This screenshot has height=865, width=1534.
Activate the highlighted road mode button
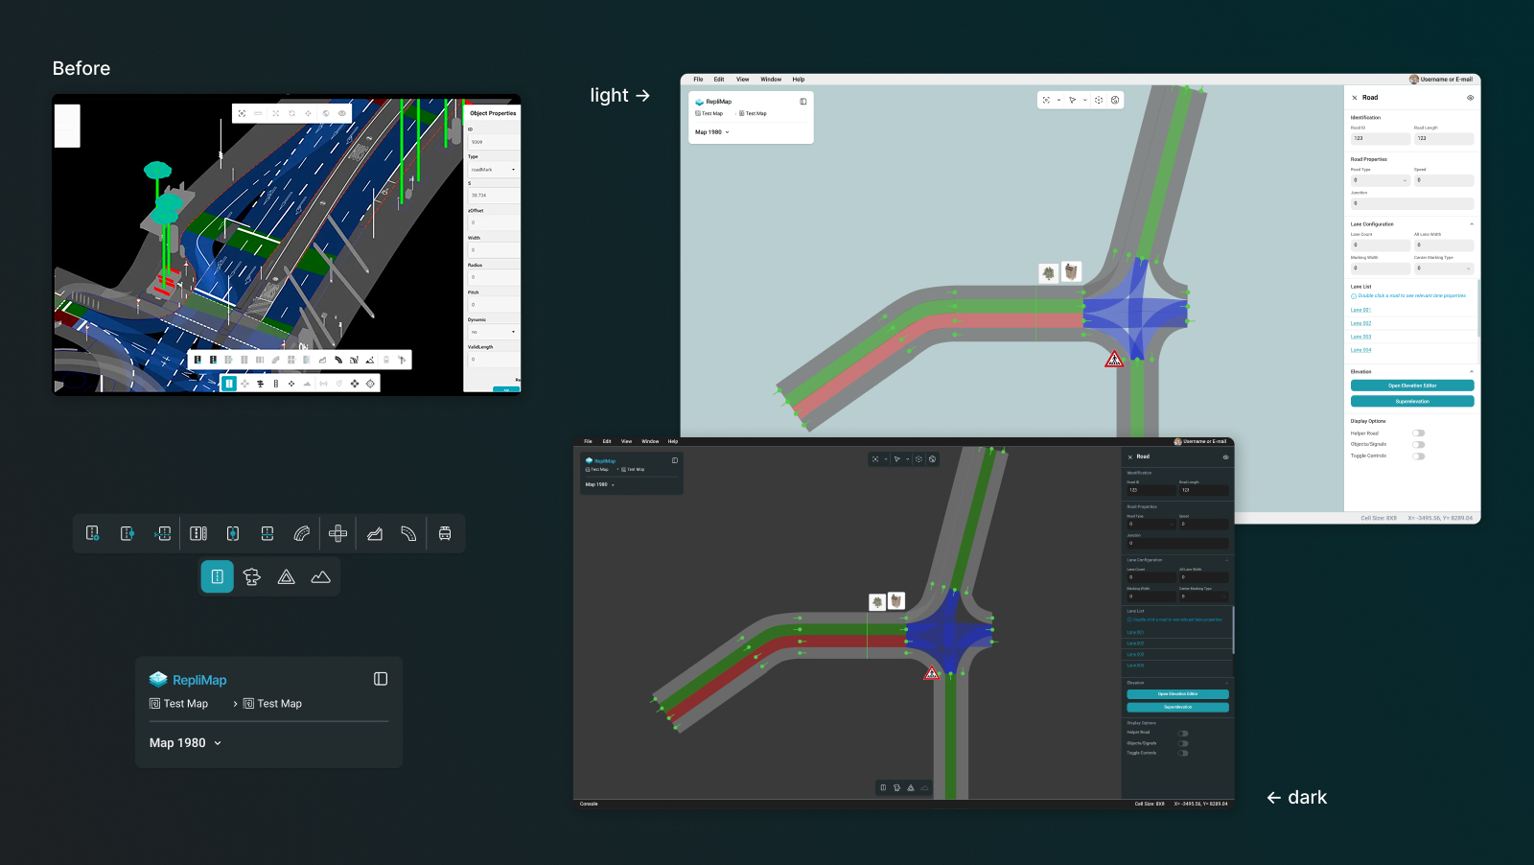[217, 576]
